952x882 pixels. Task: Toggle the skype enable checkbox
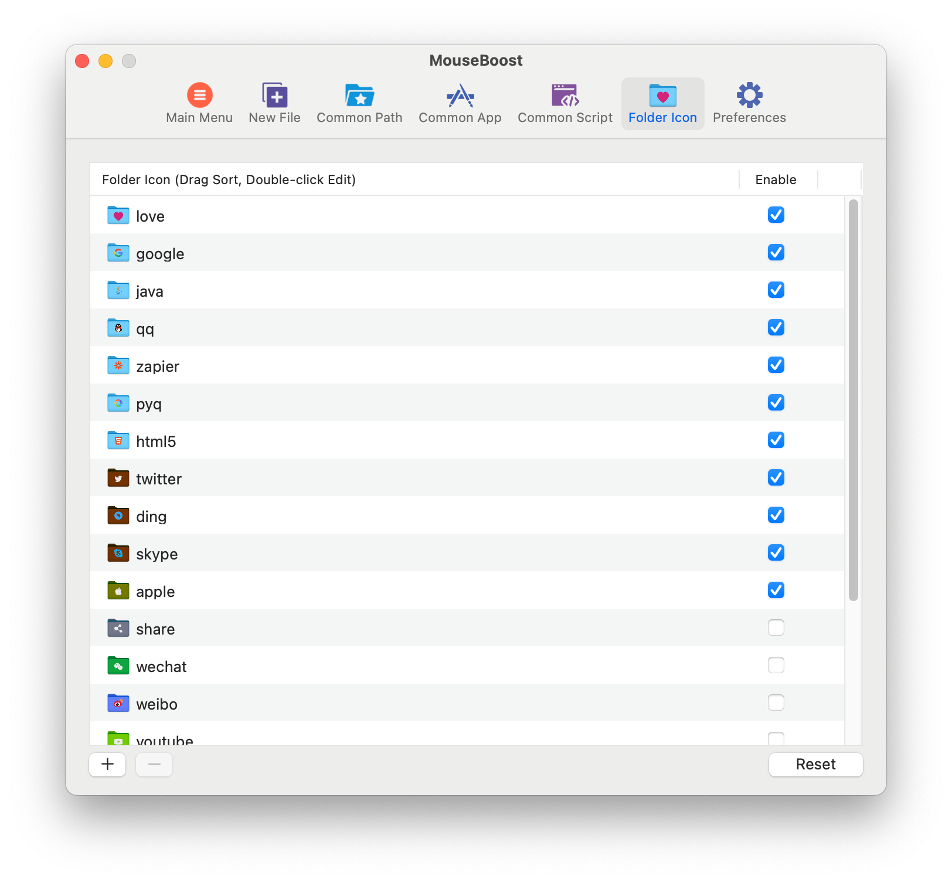tap(776, 552)
